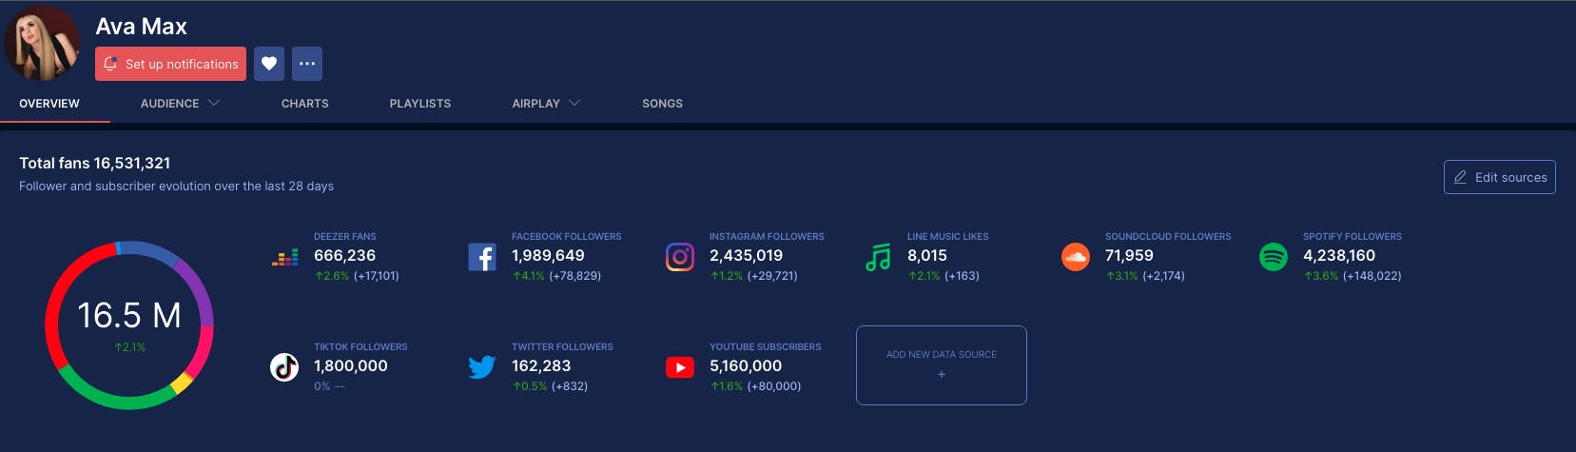1576x452 pixels.
Task: Click the Line Music likes icon
Action: pyautogui.click(x=878, y=257)
